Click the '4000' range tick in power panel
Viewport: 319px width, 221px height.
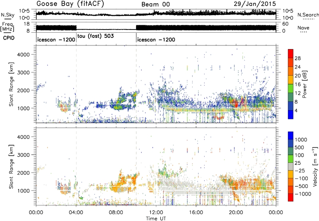[24, 55]
